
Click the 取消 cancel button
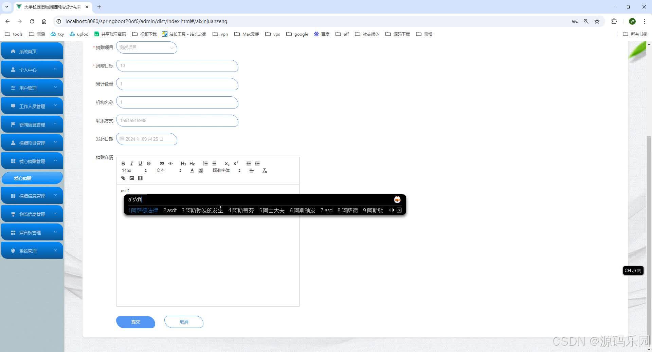pos(184,322)
